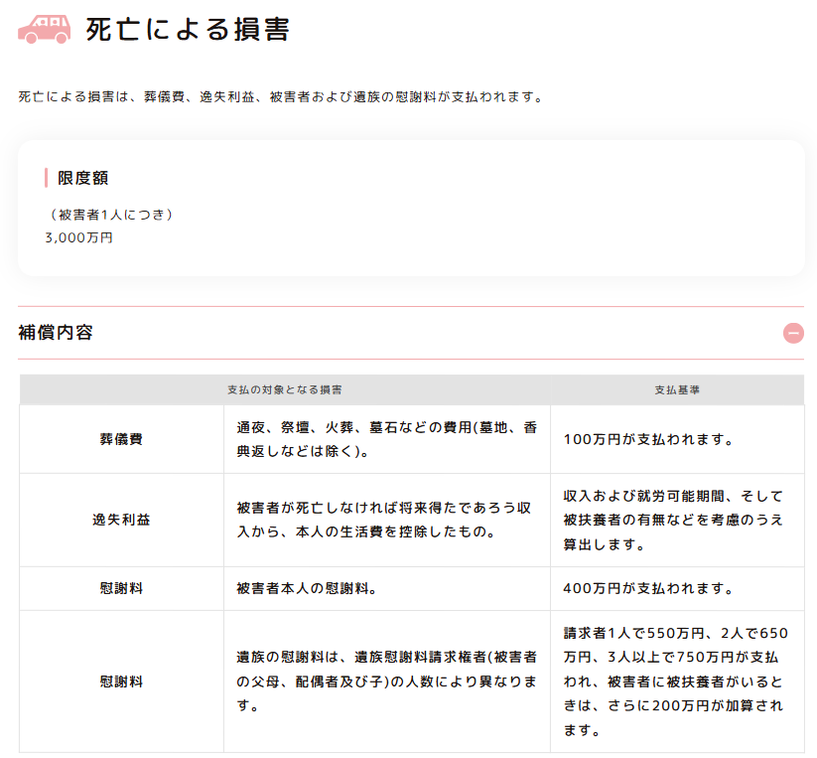
Task: Click the 補償内容 accordion header text
Action: point(56,333)
